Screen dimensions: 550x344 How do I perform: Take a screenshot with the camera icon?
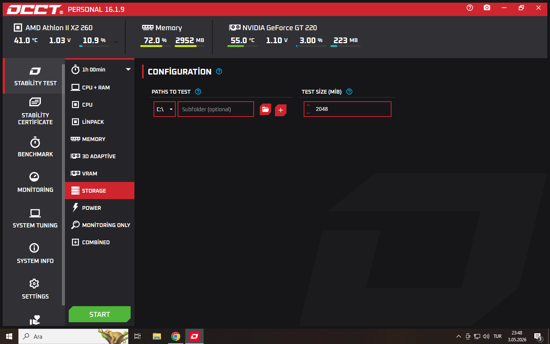click(487, 8)
